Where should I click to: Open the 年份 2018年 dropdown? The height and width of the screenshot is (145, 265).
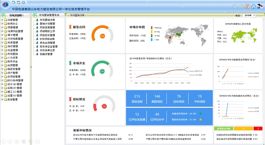click(249, 15)
